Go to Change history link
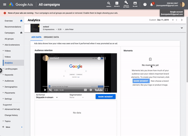The image size is (188, 136). coord(11,115)
